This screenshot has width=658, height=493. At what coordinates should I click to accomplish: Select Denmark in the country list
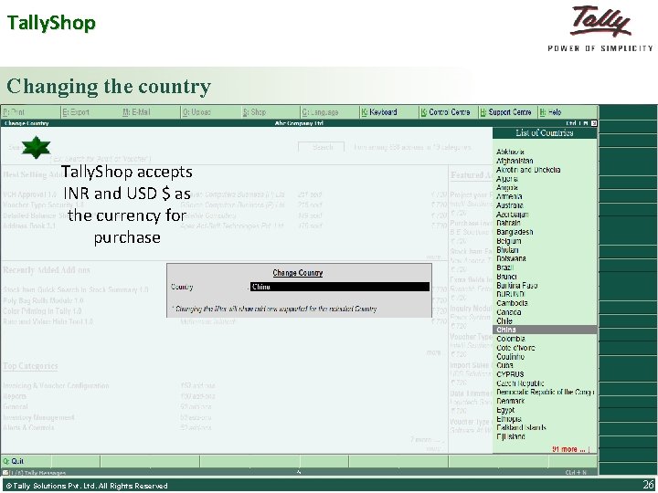510,401
